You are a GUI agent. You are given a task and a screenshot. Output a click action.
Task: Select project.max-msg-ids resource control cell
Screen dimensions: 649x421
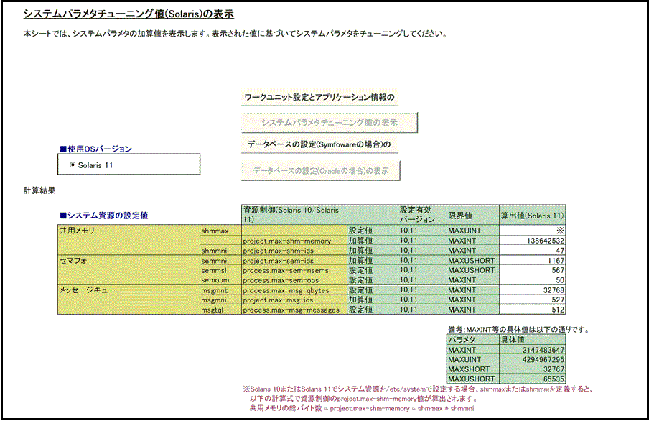pyautogui.click(x=294, y=300)
